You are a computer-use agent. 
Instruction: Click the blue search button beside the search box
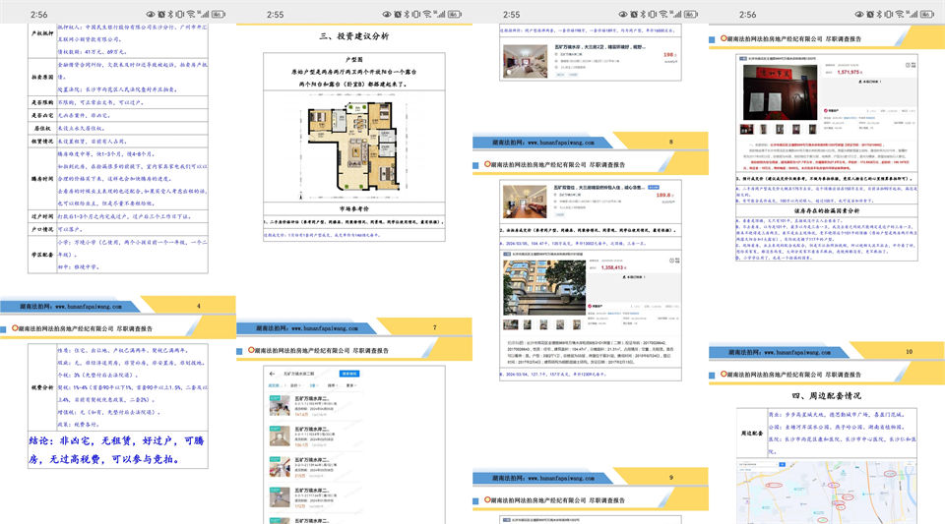[x=350, y=374]
